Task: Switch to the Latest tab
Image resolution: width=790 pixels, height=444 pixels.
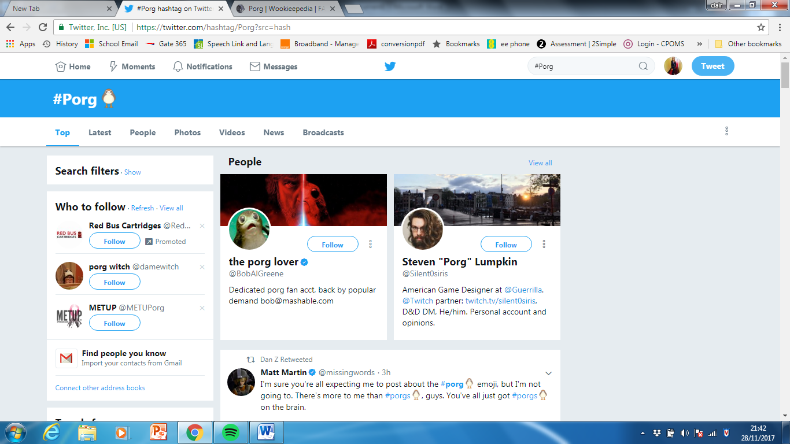Action: [x=99, y=132]
